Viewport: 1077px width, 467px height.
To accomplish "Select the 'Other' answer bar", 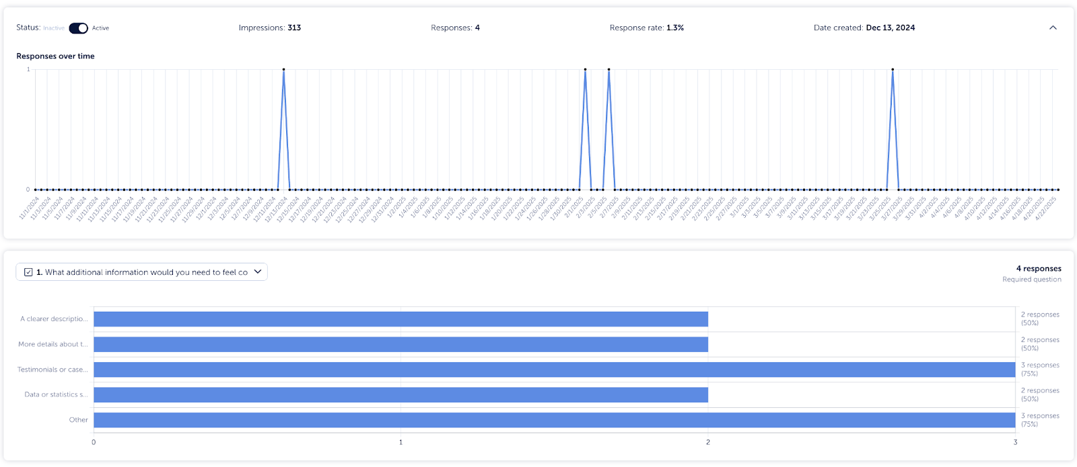I will click(554, 420).
